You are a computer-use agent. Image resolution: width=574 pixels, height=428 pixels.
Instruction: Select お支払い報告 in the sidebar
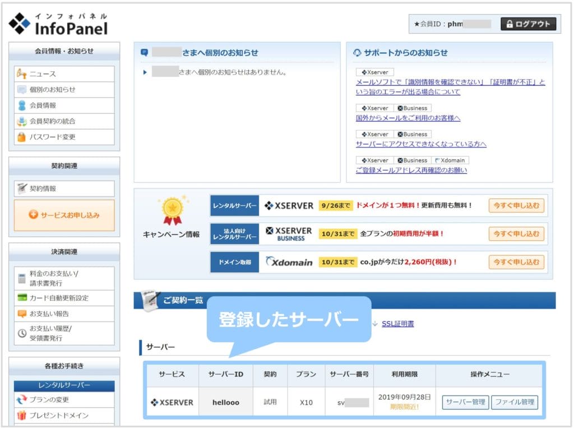64,314
